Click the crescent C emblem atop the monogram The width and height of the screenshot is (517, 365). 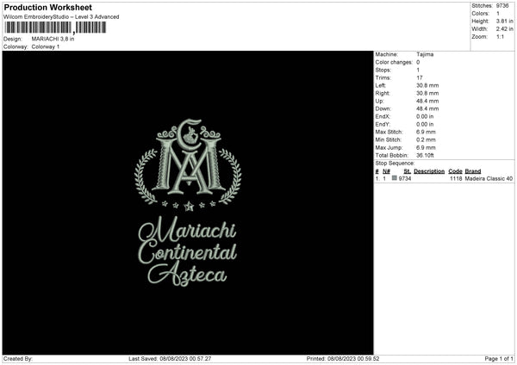pos(190,133)
